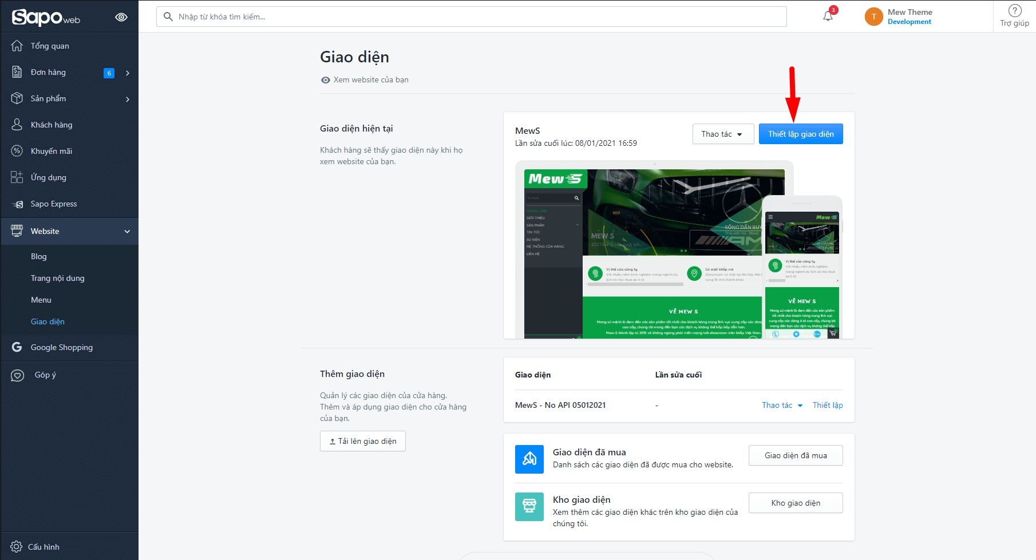Open Thao tác dropdown for MewS - No API

click(782, 405)
